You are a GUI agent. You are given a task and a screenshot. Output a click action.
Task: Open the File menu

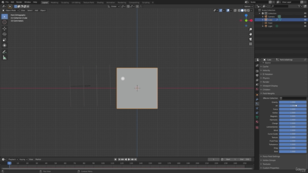point(7,2)
